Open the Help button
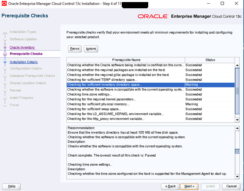244x191 pixels. [x=12, y=186]
